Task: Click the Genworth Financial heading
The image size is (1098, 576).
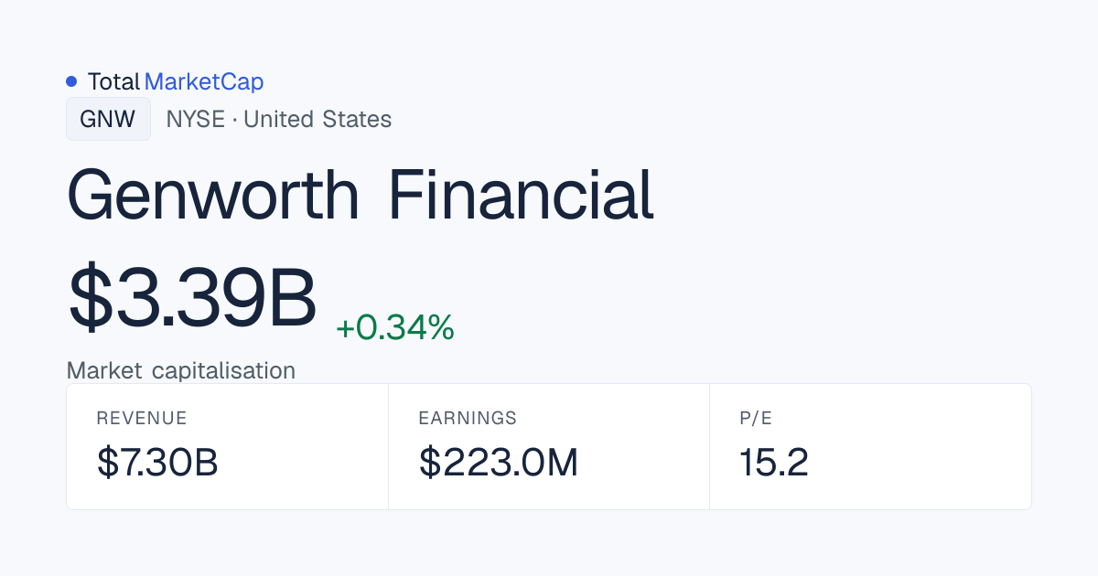Action: tap(361, 195)
